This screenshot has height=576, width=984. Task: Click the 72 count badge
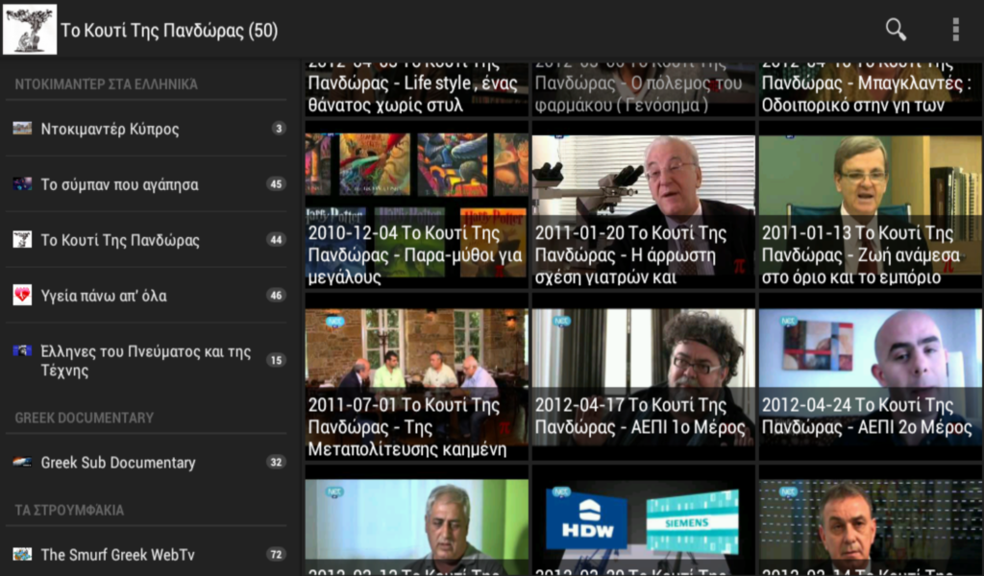click(x=276, y=554)
